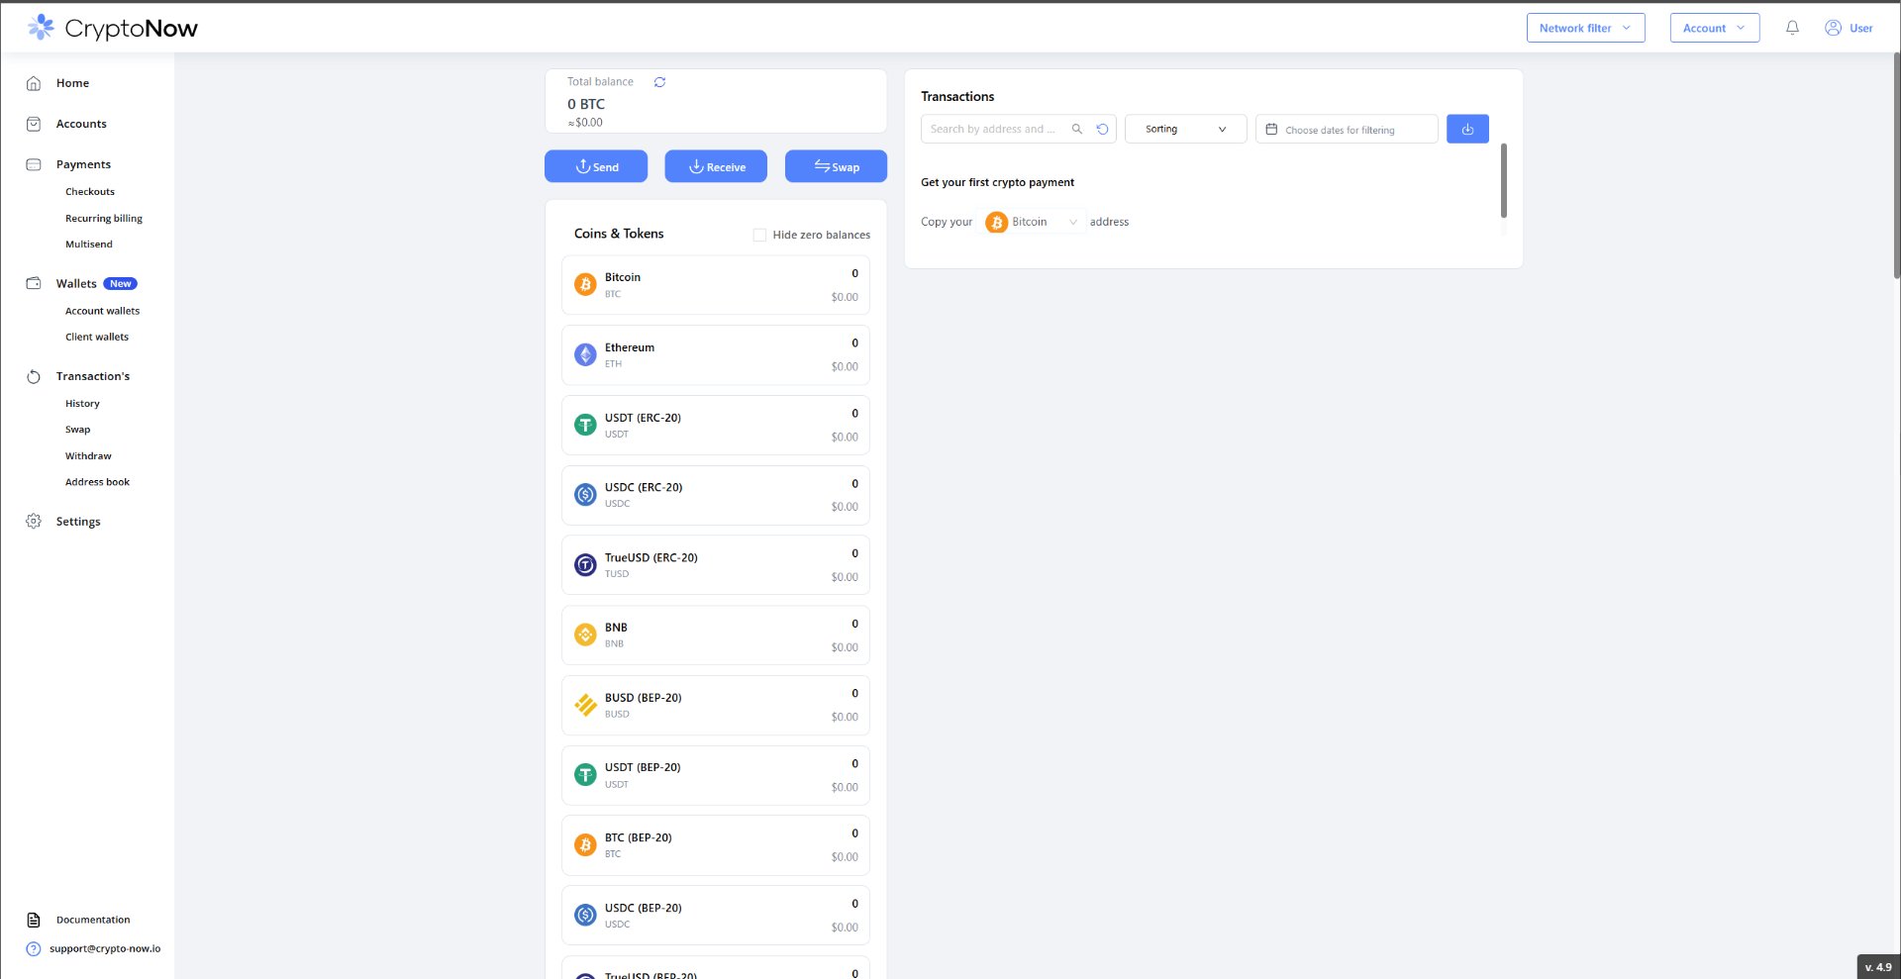Viewport: 1901px width, 979px height.
Task: Click the support@crypto-now.io link
Action: tap(105, 948)
